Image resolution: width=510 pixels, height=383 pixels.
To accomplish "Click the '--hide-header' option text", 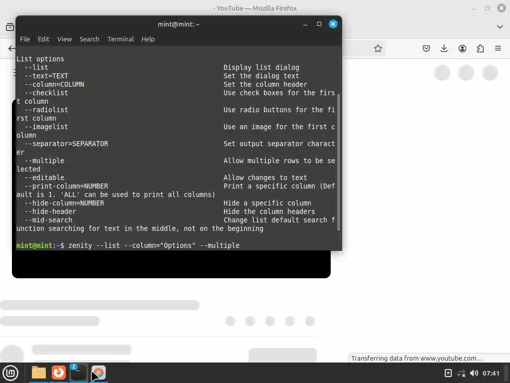I will (x=50, y=211).
